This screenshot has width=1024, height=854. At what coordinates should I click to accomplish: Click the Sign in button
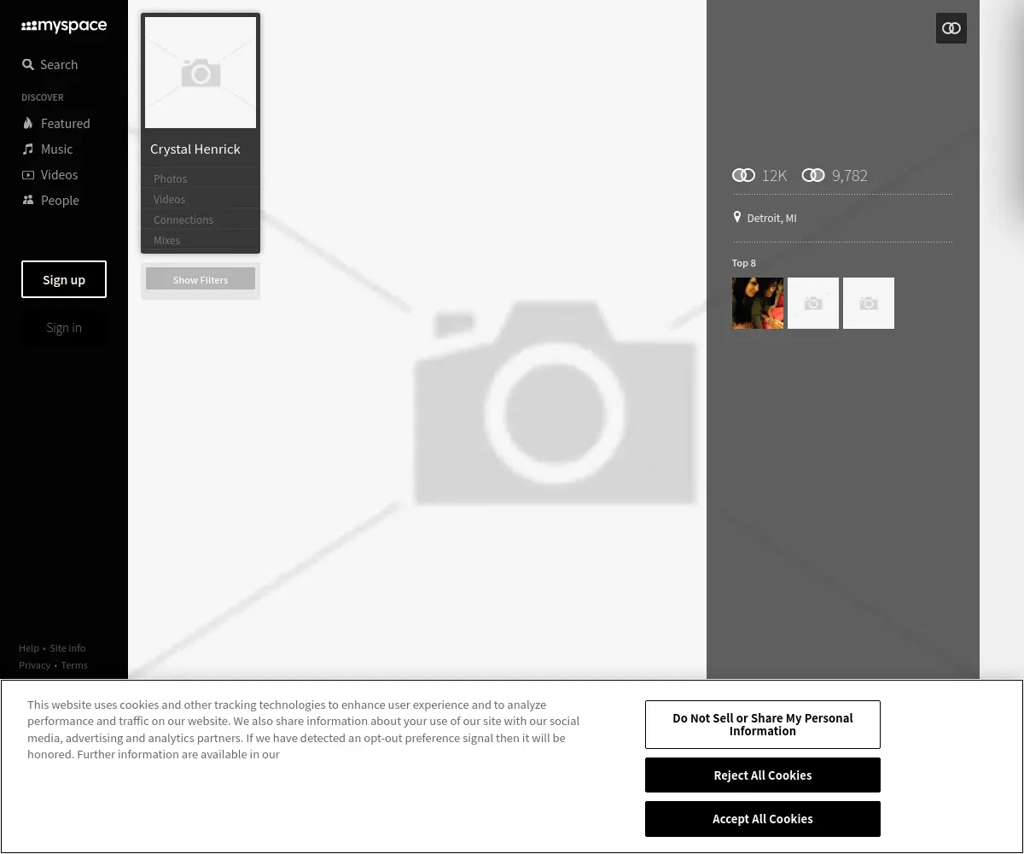click(64, 328)
